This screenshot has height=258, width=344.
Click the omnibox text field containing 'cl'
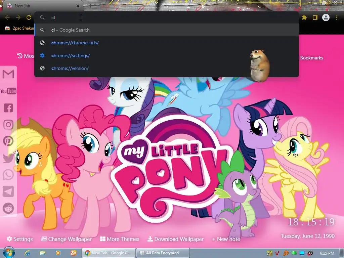(167, 17)
